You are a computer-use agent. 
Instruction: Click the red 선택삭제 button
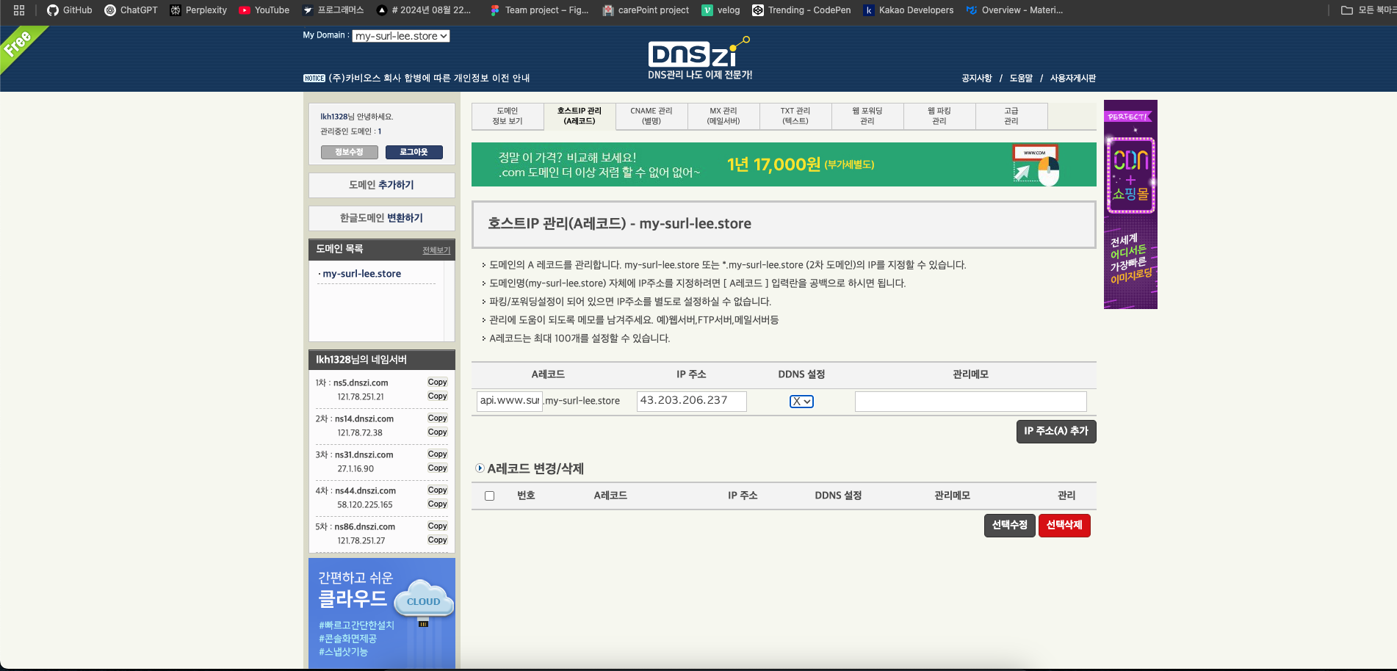(x=1064, y=526)
